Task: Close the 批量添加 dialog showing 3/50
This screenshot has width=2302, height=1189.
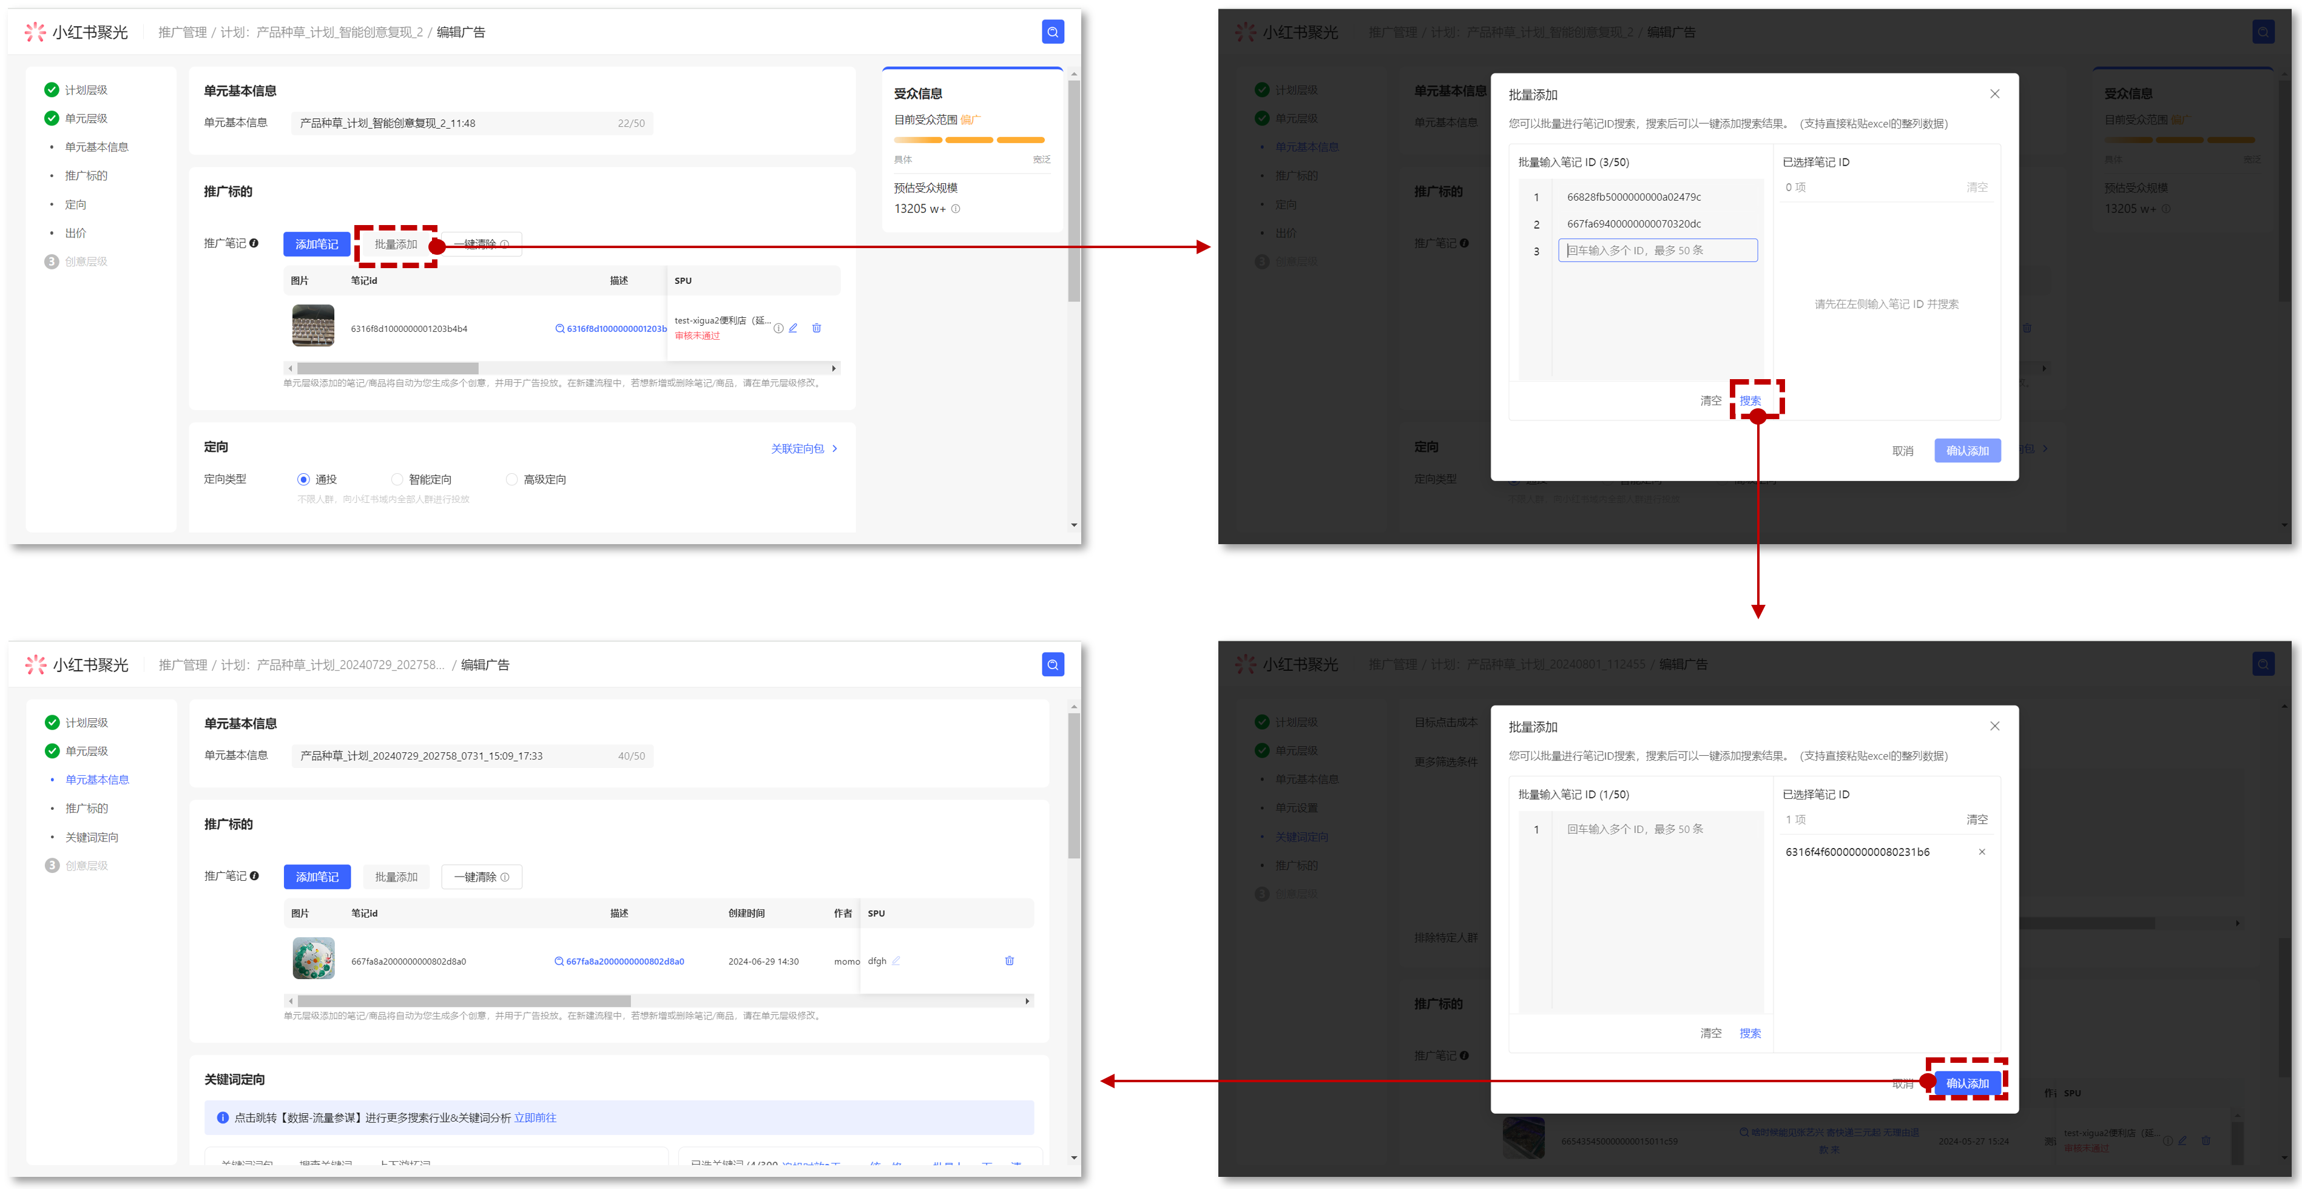Action: pos(1994,94)
